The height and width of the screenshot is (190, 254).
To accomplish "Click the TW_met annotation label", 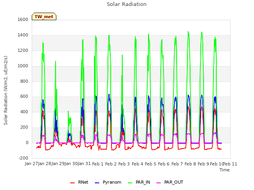I will [x=44, y=17].
